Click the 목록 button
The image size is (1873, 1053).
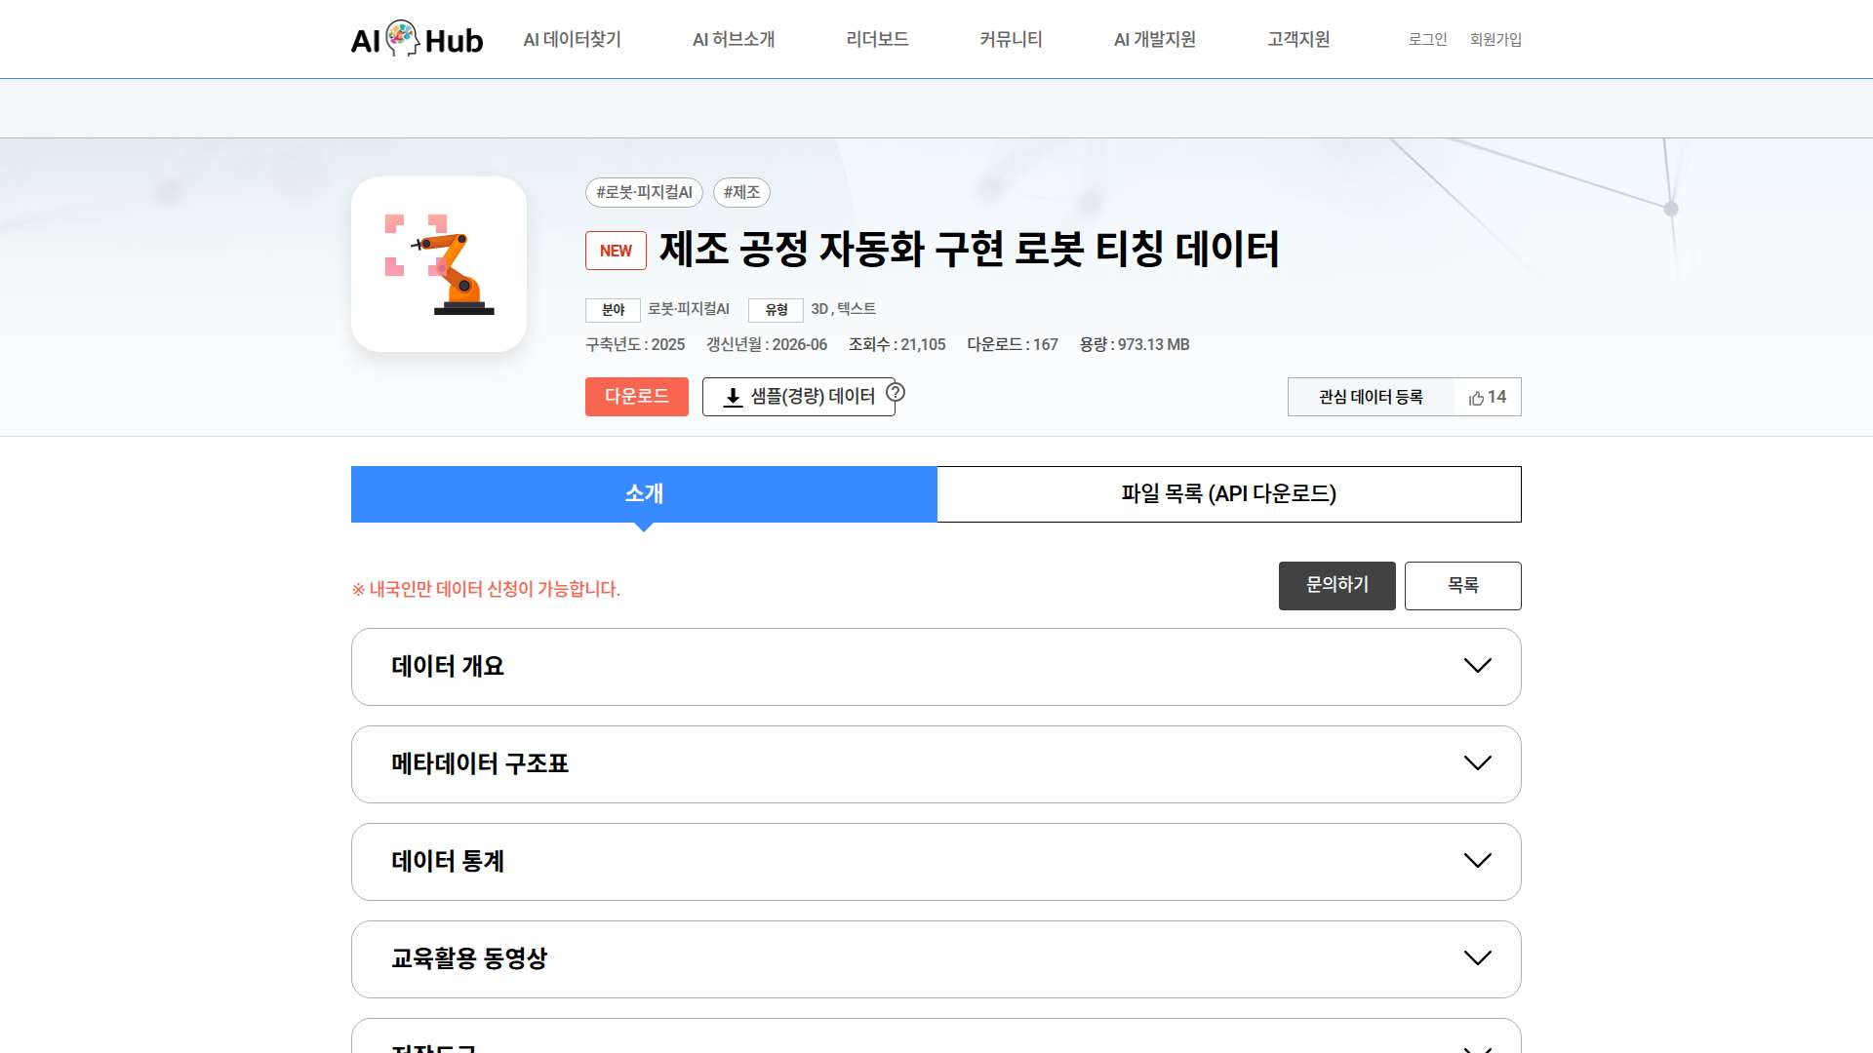(x=1463, y=586)
